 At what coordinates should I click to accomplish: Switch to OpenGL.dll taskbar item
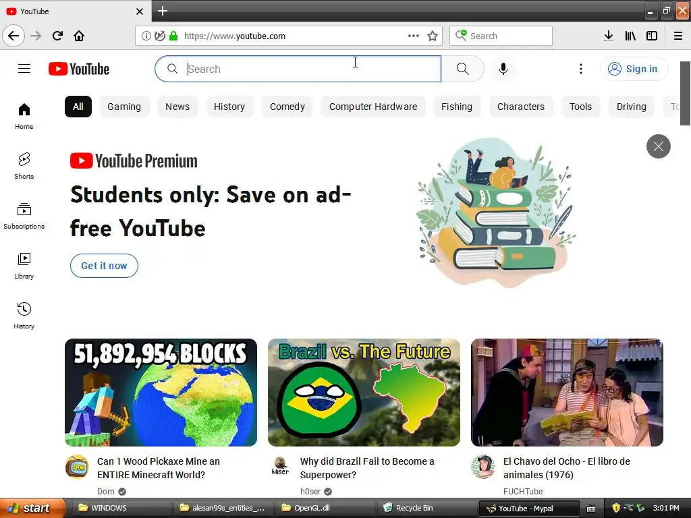326,508
